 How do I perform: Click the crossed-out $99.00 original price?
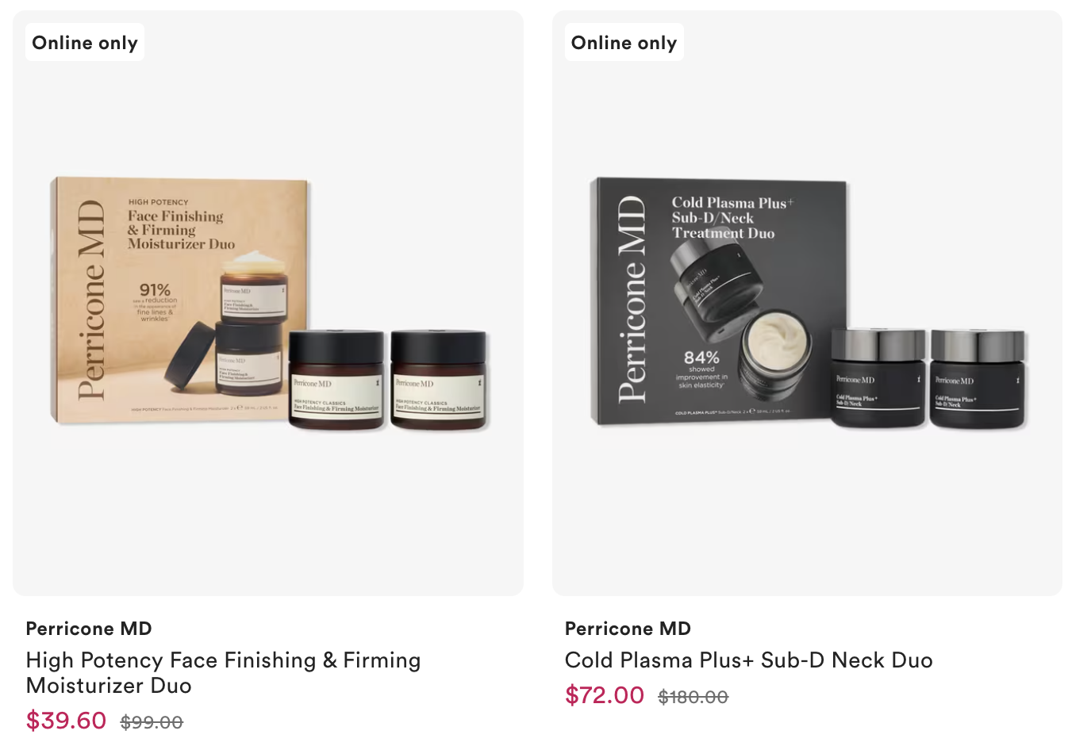(x=152, y=722)
